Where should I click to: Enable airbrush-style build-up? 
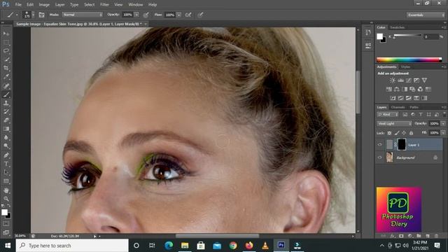[188, 15]
